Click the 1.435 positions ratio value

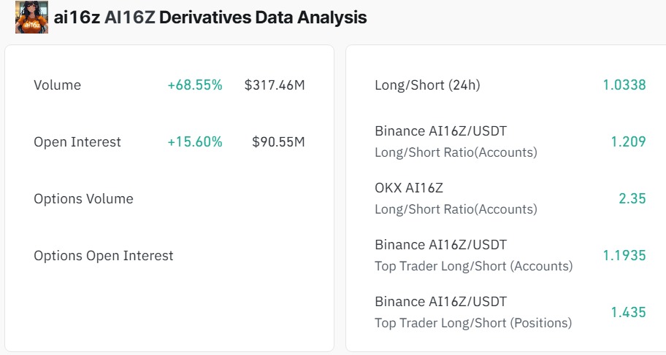coord(628,313)
